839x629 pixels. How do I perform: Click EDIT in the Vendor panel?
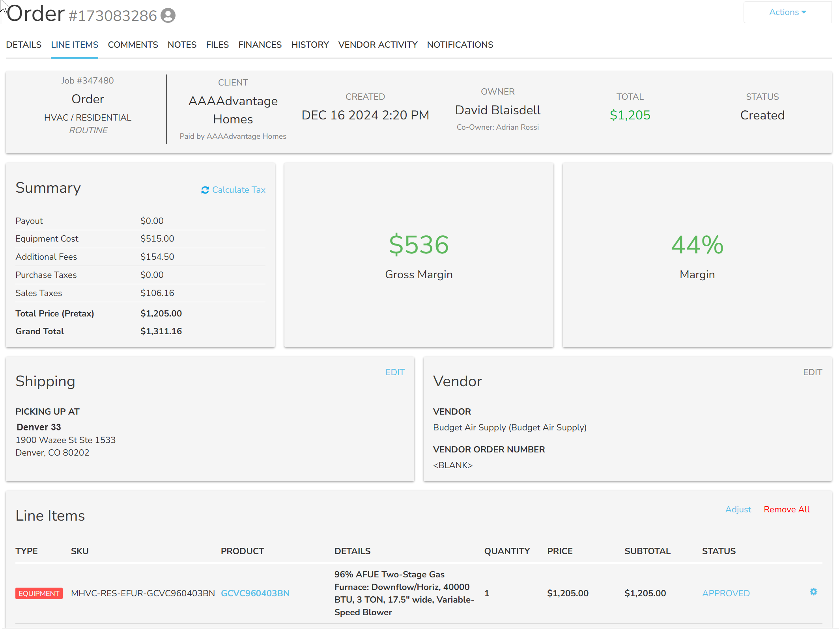point(813,372)
